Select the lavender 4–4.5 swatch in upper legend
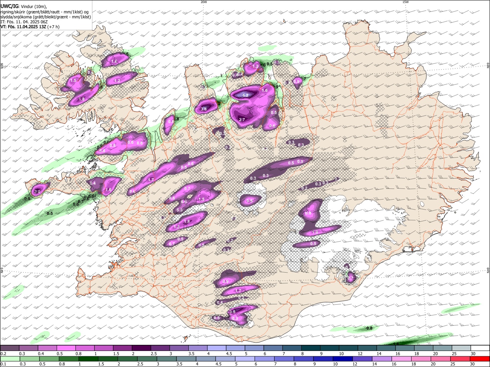 216,348
